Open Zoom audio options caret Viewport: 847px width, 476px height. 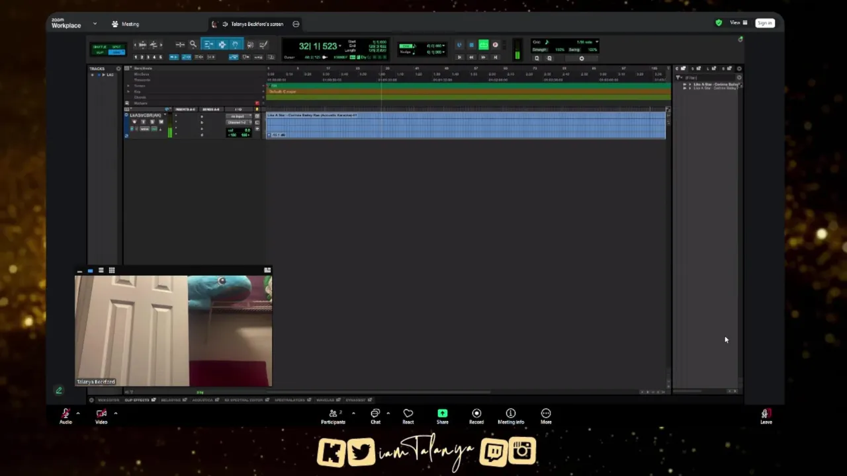tap(77, 413)
